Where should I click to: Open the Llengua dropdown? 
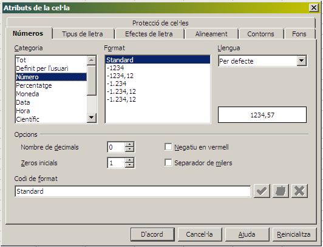tap(301, 61)
